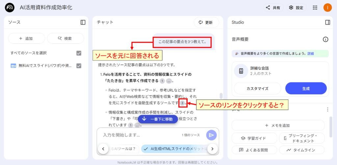Click the 音声概要 heading

pyautogui.click(x=240, y=39)
